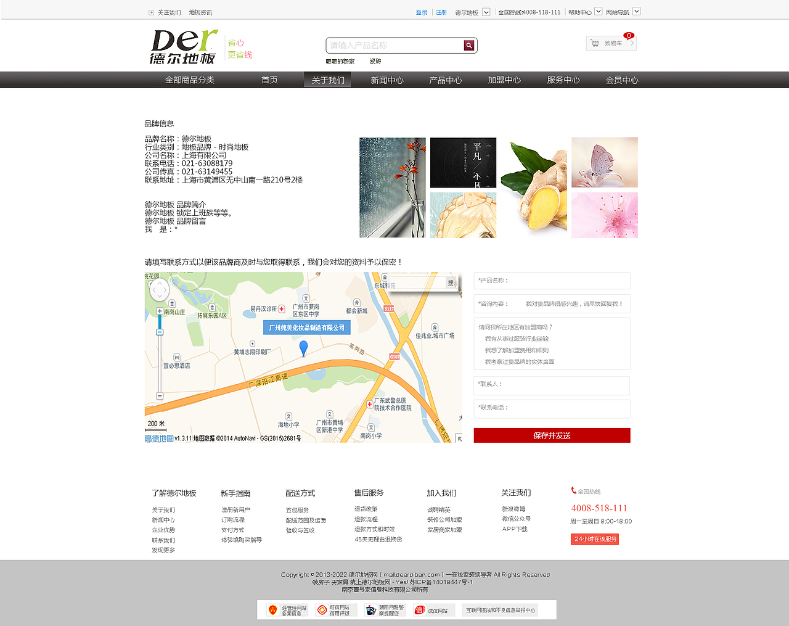Open the 会员中心 nav tab
The width and height of the screenshot is (789, 626).
(x=622, y=80)
